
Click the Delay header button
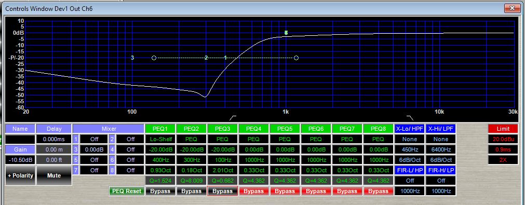[54, 129]
